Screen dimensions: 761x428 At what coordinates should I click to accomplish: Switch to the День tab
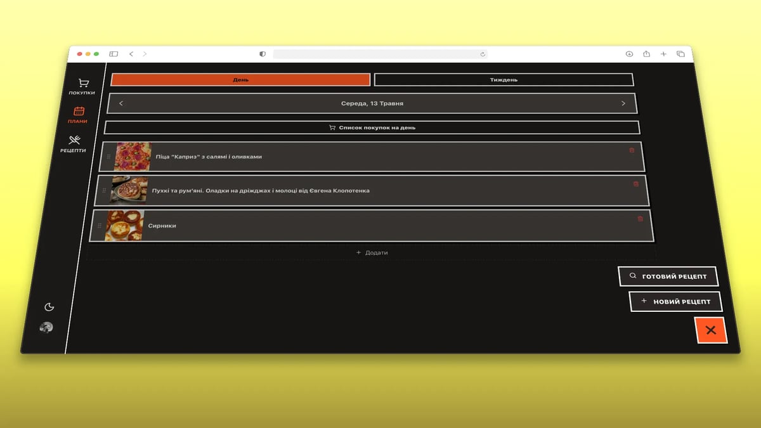pyautogui.click(x=240, y=80)
